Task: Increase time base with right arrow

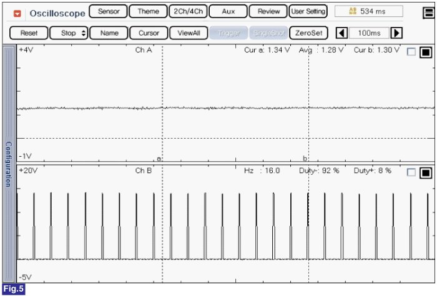Action: (396, 33)
